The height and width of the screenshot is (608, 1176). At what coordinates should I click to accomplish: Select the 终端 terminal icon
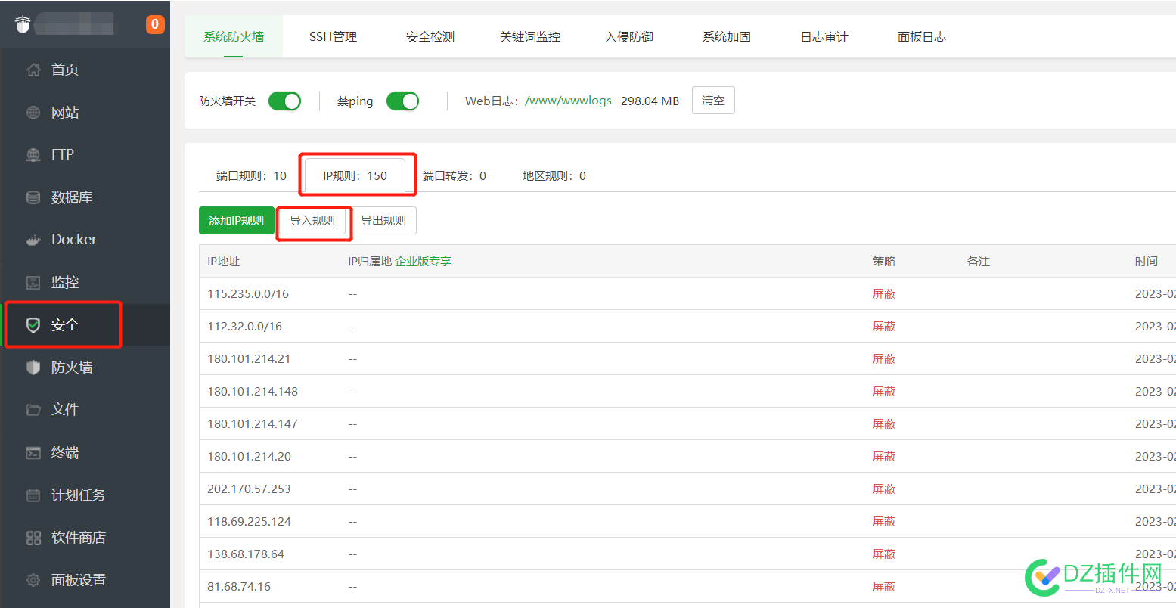(33, 453)
